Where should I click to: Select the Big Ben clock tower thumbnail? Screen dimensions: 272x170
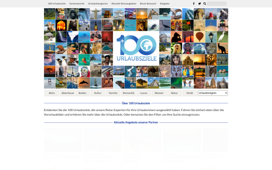96,25
